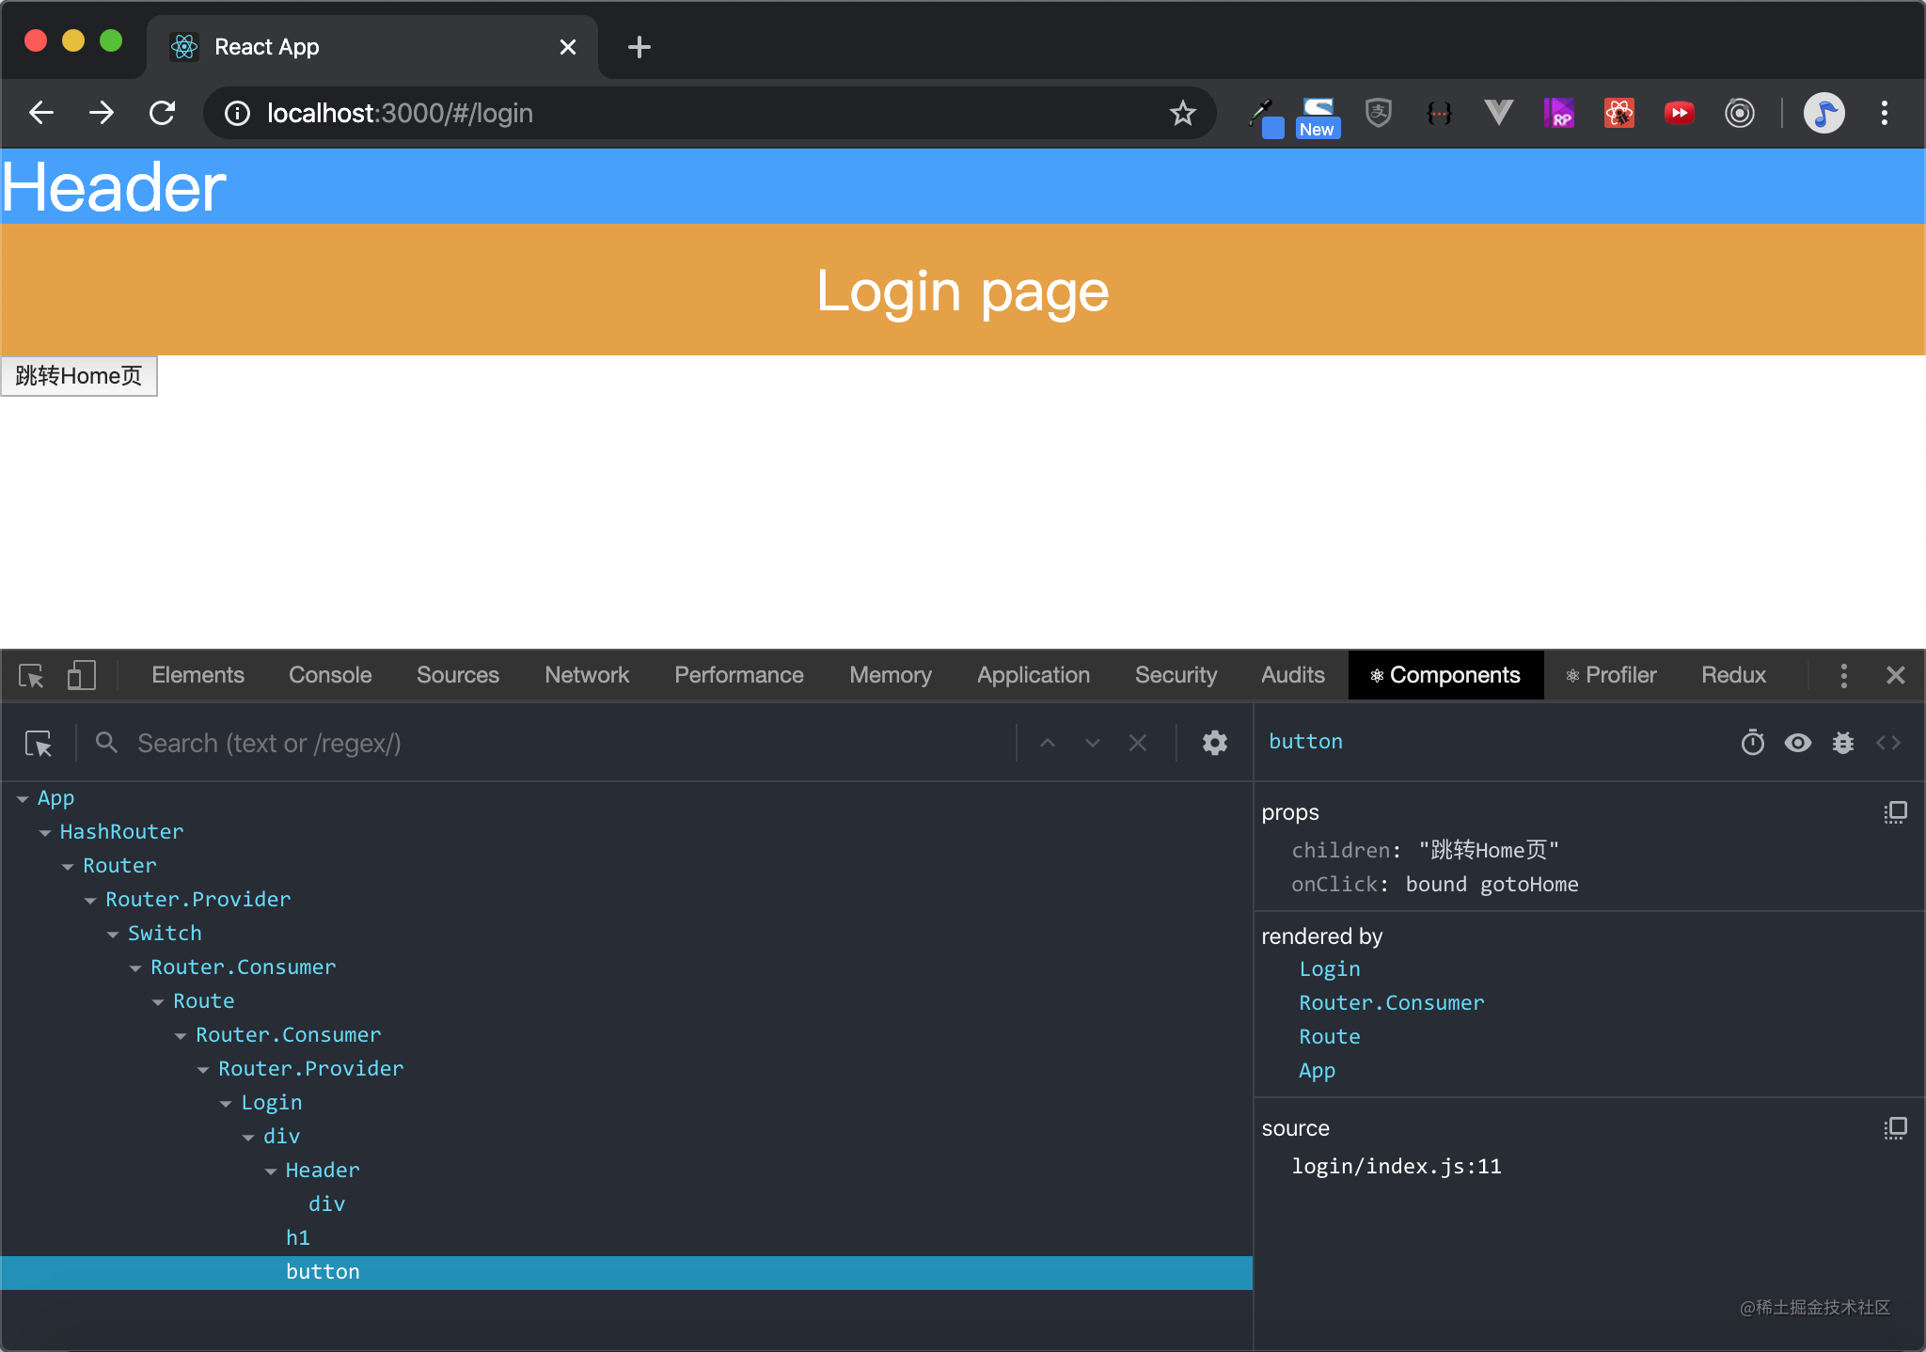
Task: Collapse the HashRouter tree node
Action: (45, 833)
